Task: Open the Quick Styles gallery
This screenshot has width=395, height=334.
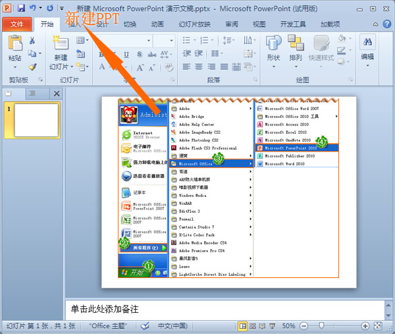Action: [321, 51]
